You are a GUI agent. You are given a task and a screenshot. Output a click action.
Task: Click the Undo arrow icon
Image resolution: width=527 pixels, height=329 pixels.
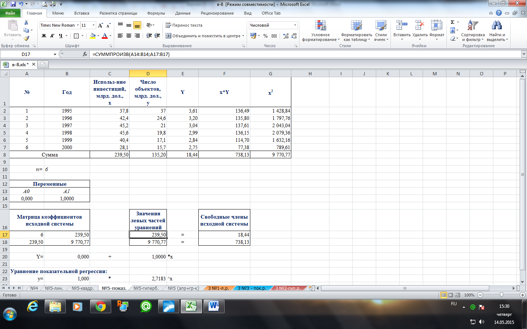(x=21, y=4)
